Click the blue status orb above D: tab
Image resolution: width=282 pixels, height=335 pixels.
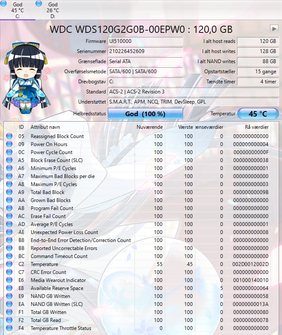click(x=39, y=3)
